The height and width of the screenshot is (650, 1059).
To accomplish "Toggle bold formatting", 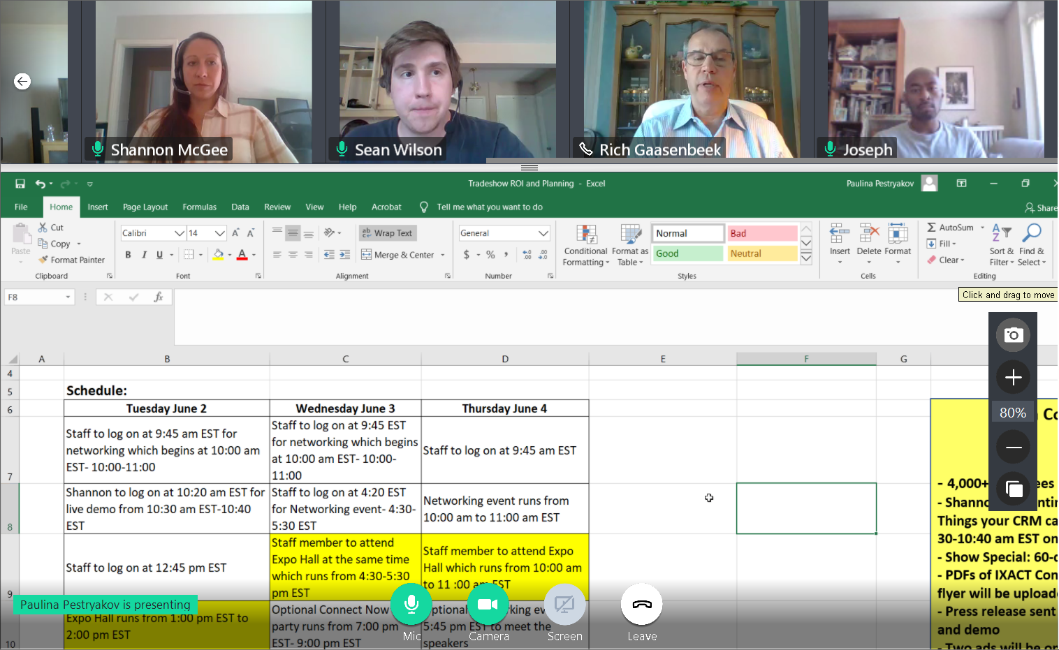I will click(128, 255).
